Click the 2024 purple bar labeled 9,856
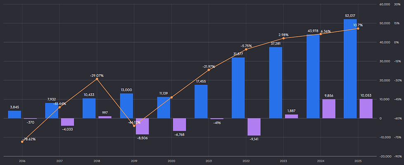 pos(329,109)
